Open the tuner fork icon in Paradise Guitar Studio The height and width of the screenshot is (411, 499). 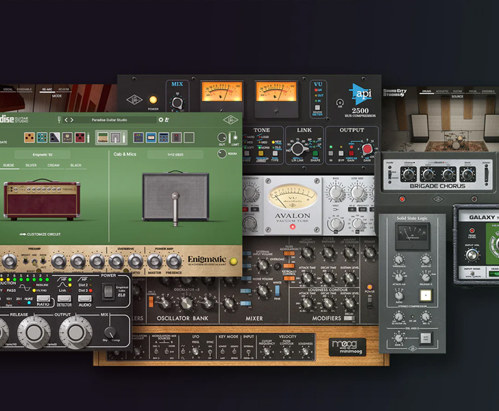(59, 120)
